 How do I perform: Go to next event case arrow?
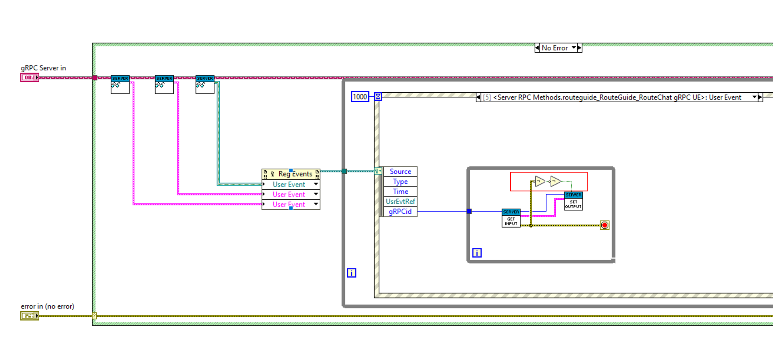[760, 97]
